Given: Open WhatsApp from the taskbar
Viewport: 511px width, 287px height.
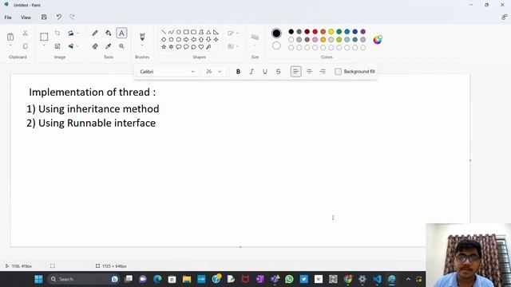Looking at the screenshot, I should point(289,279).
